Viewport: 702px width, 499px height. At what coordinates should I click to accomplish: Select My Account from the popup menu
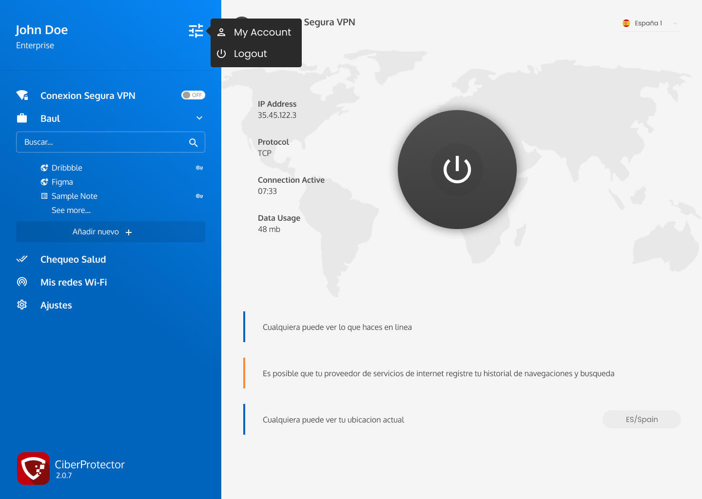click(262, 32)
